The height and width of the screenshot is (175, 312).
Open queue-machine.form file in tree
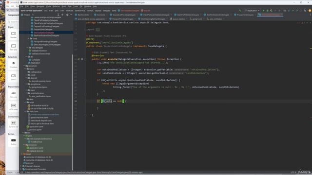point(39,118)
